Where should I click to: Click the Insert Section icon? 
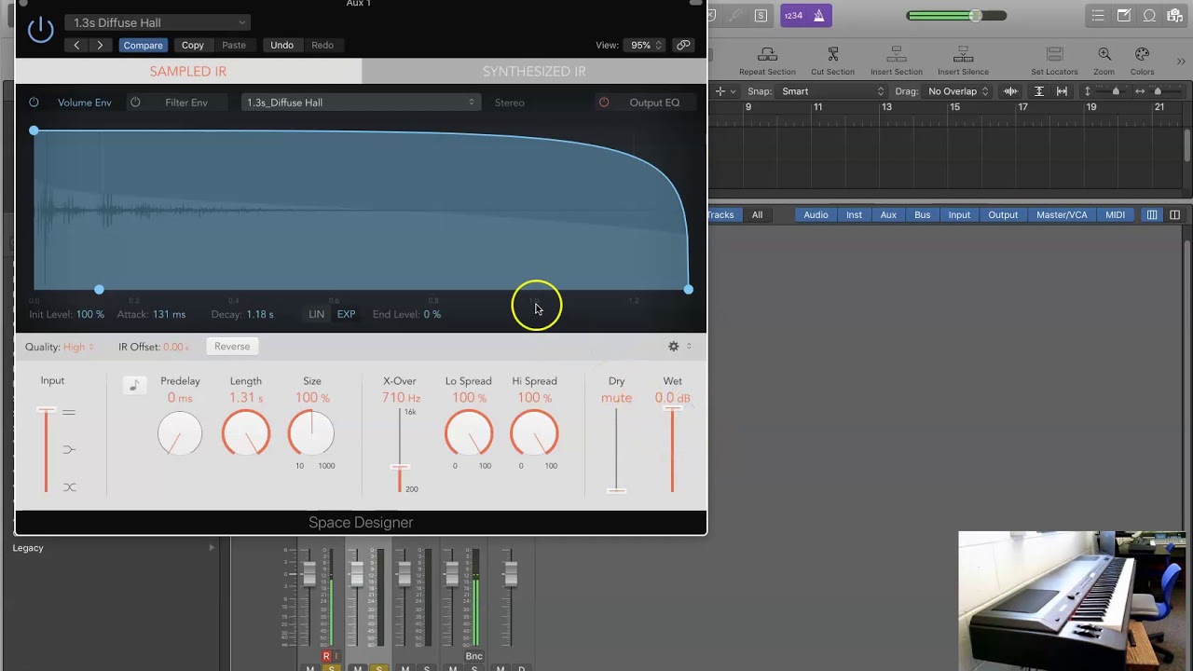897,55
